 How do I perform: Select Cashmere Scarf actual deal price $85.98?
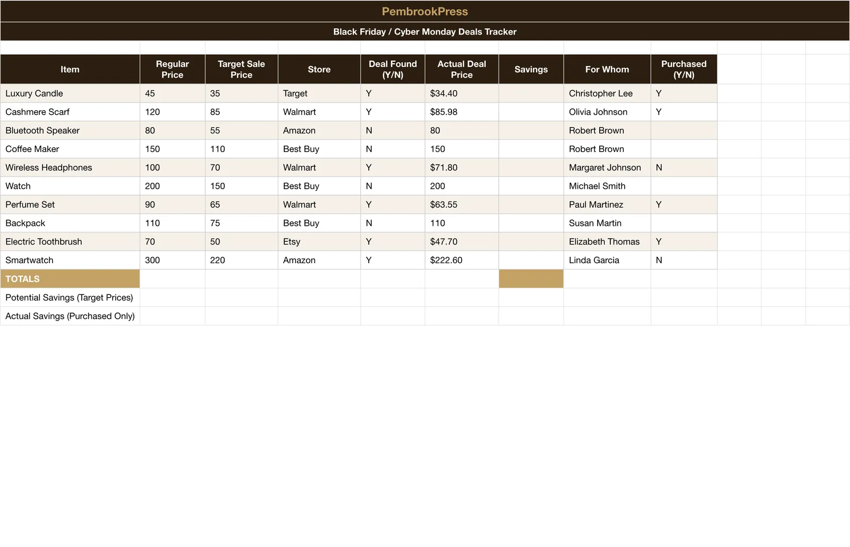tap(462, 112)
